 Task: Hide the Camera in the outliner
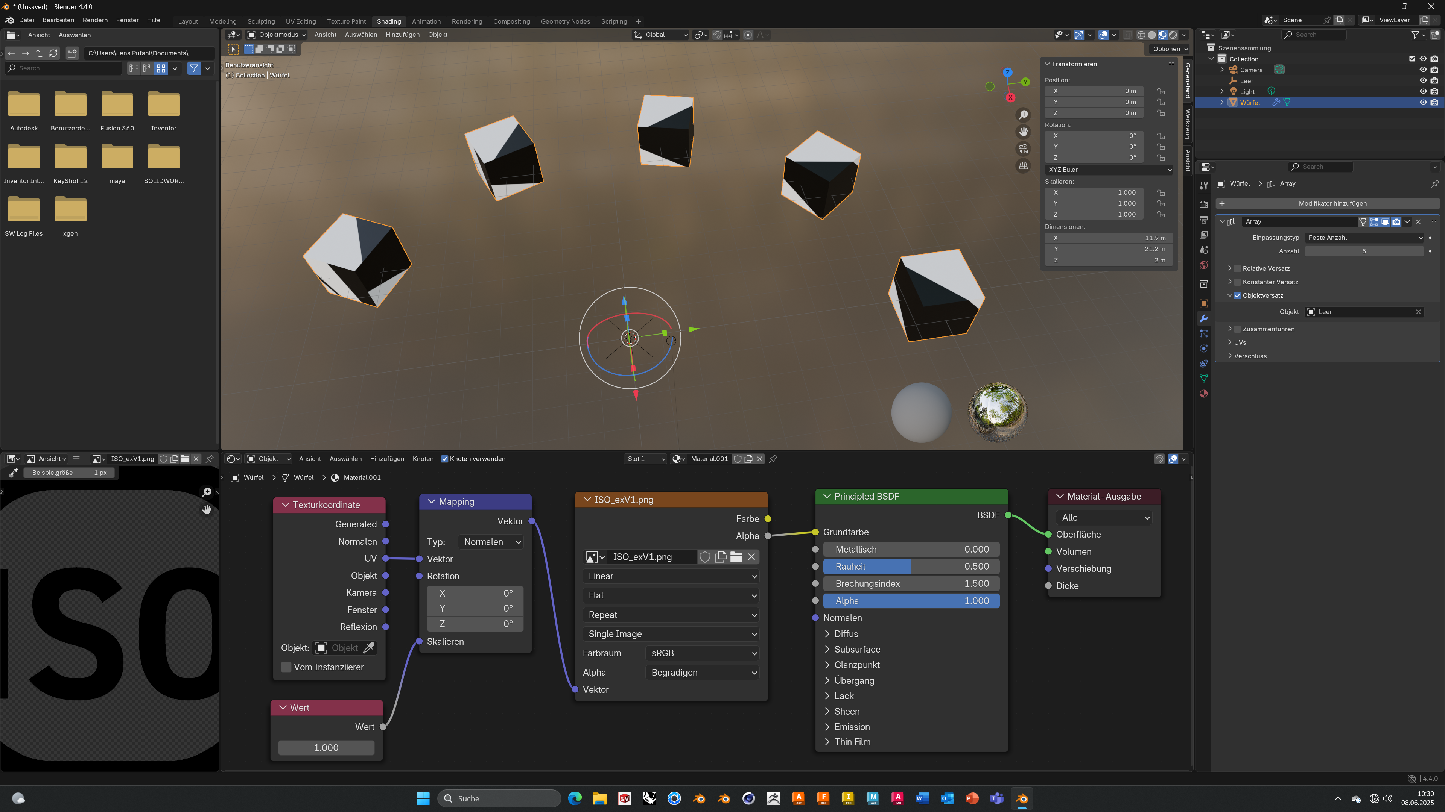click(1423, 70)
